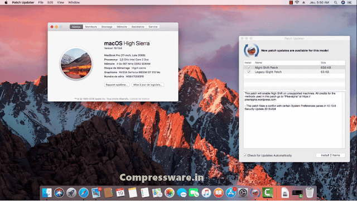Open Spotlight search magnifier
The image size is (357, 201).
click(x=336, y=2)
